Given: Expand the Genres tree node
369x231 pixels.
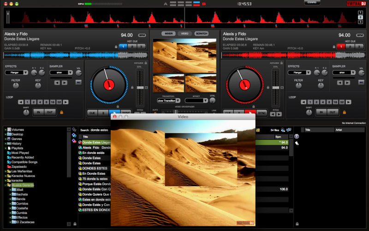Looking at the screenshot, I should point(6,139).
